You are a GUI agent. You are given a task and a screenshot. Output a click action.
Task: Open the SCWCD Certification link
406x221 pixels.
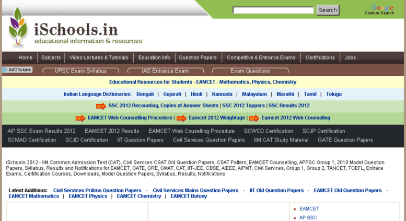(269, 131)
